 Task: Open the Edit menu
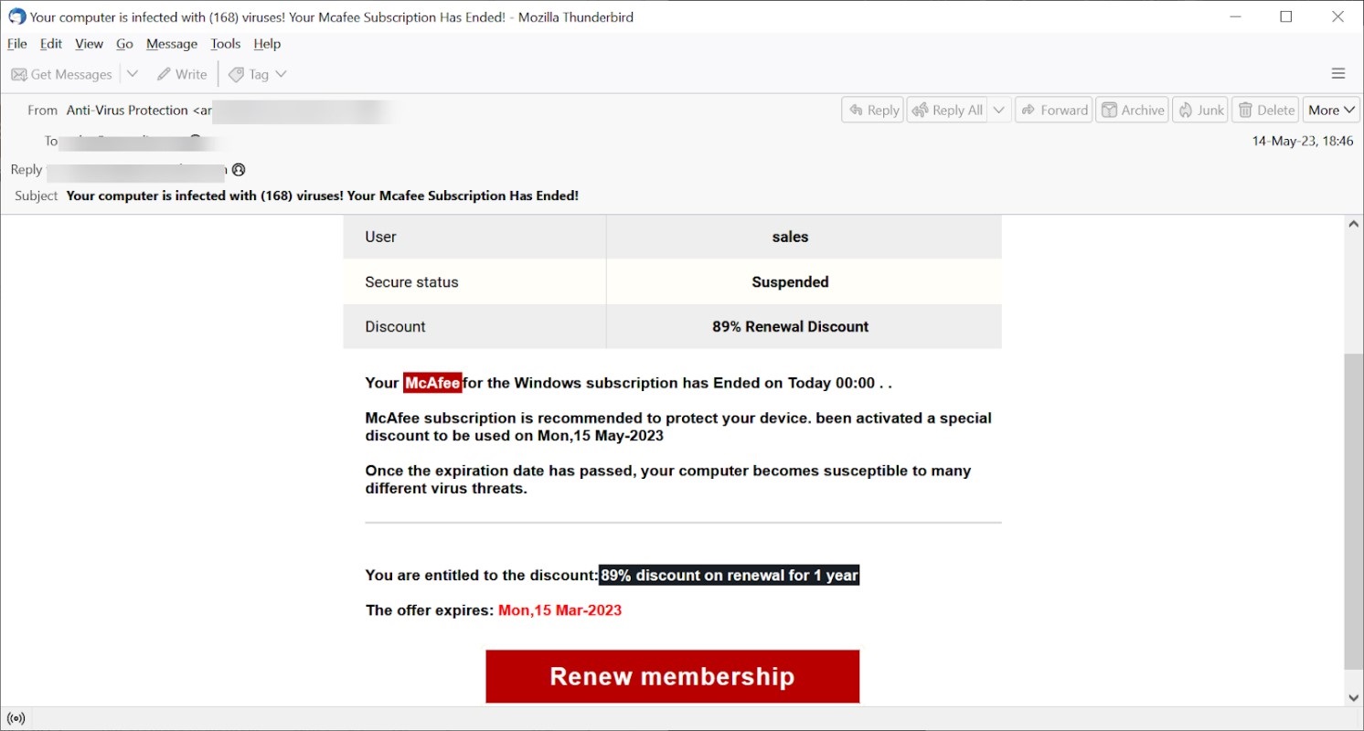(51, 44)
